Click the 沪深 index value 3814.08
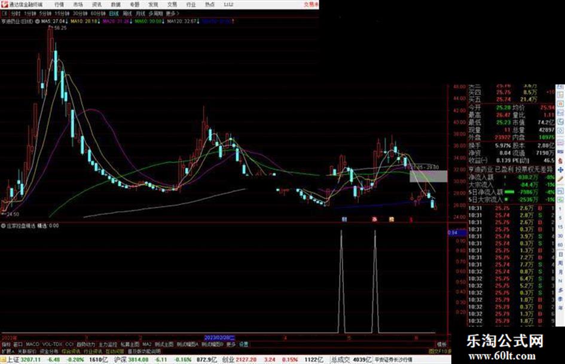 pyautogui.click(x=138, y=360)
